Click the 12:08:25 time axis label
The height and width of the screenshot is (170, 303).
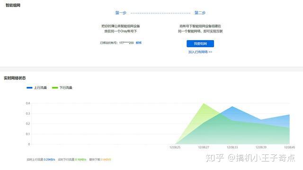pos(175,147)
